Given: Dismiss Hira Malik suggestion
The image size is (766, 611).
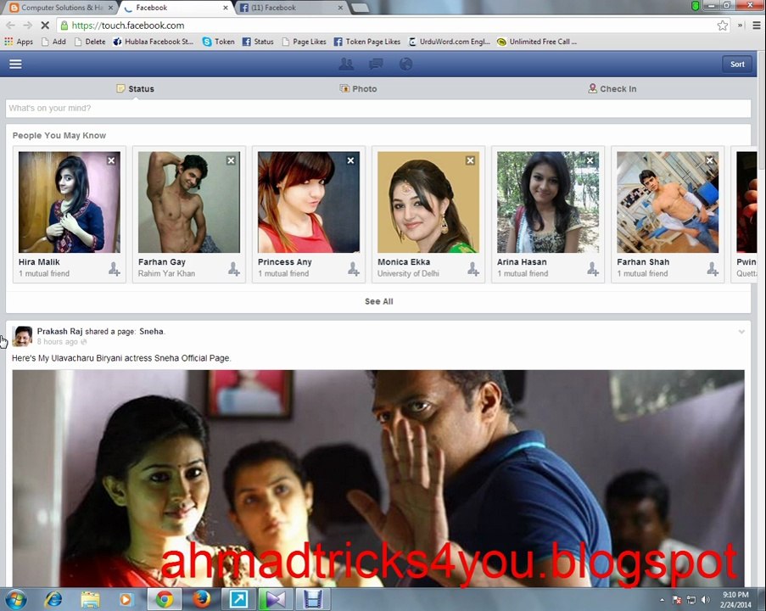Looking at the screenshot, I should 111,160.
